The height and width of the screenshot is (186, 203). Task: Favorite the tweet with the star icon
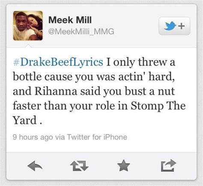pos(124,165)
